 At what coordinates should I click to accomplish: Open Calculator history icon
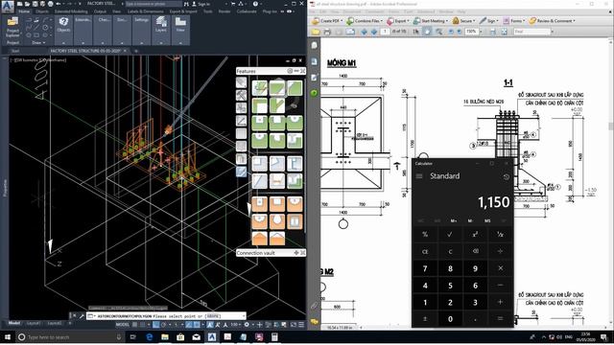click(x=506, y=176)
